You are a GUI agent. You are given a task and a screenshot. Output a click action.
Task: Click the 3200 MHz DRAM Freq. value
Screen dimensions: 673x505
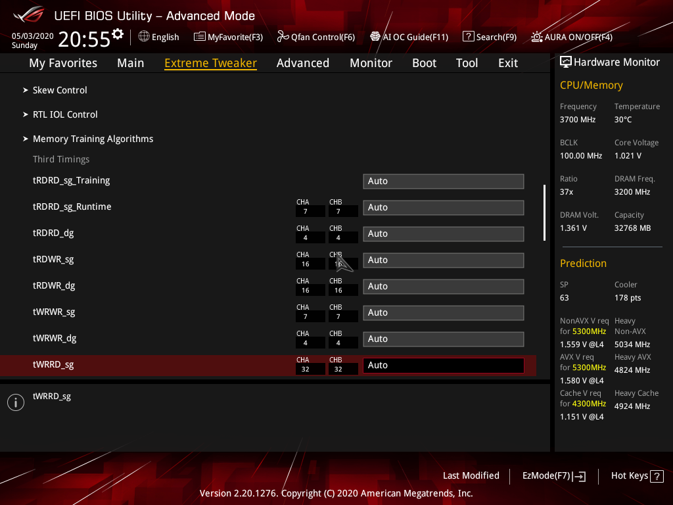coord(632,192)
